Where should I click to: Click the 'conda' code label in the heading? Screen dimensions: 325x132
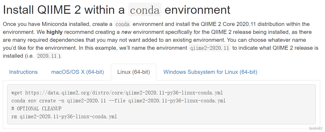tap(145, 10)
